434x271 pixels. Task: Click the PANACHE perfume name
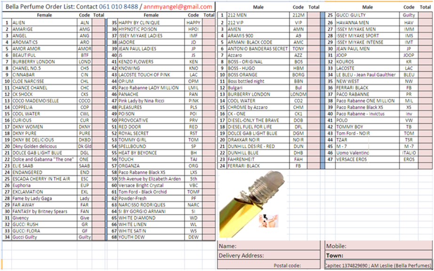129,94
